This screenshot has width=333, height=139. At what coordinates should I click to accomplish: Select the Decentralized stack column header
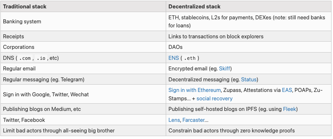[x=248, y=7]
